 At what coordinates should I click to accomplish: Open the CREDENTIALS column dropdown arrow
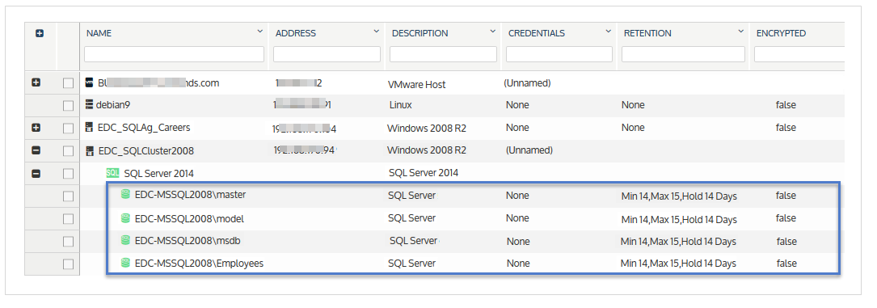click(x=608, y=32)
